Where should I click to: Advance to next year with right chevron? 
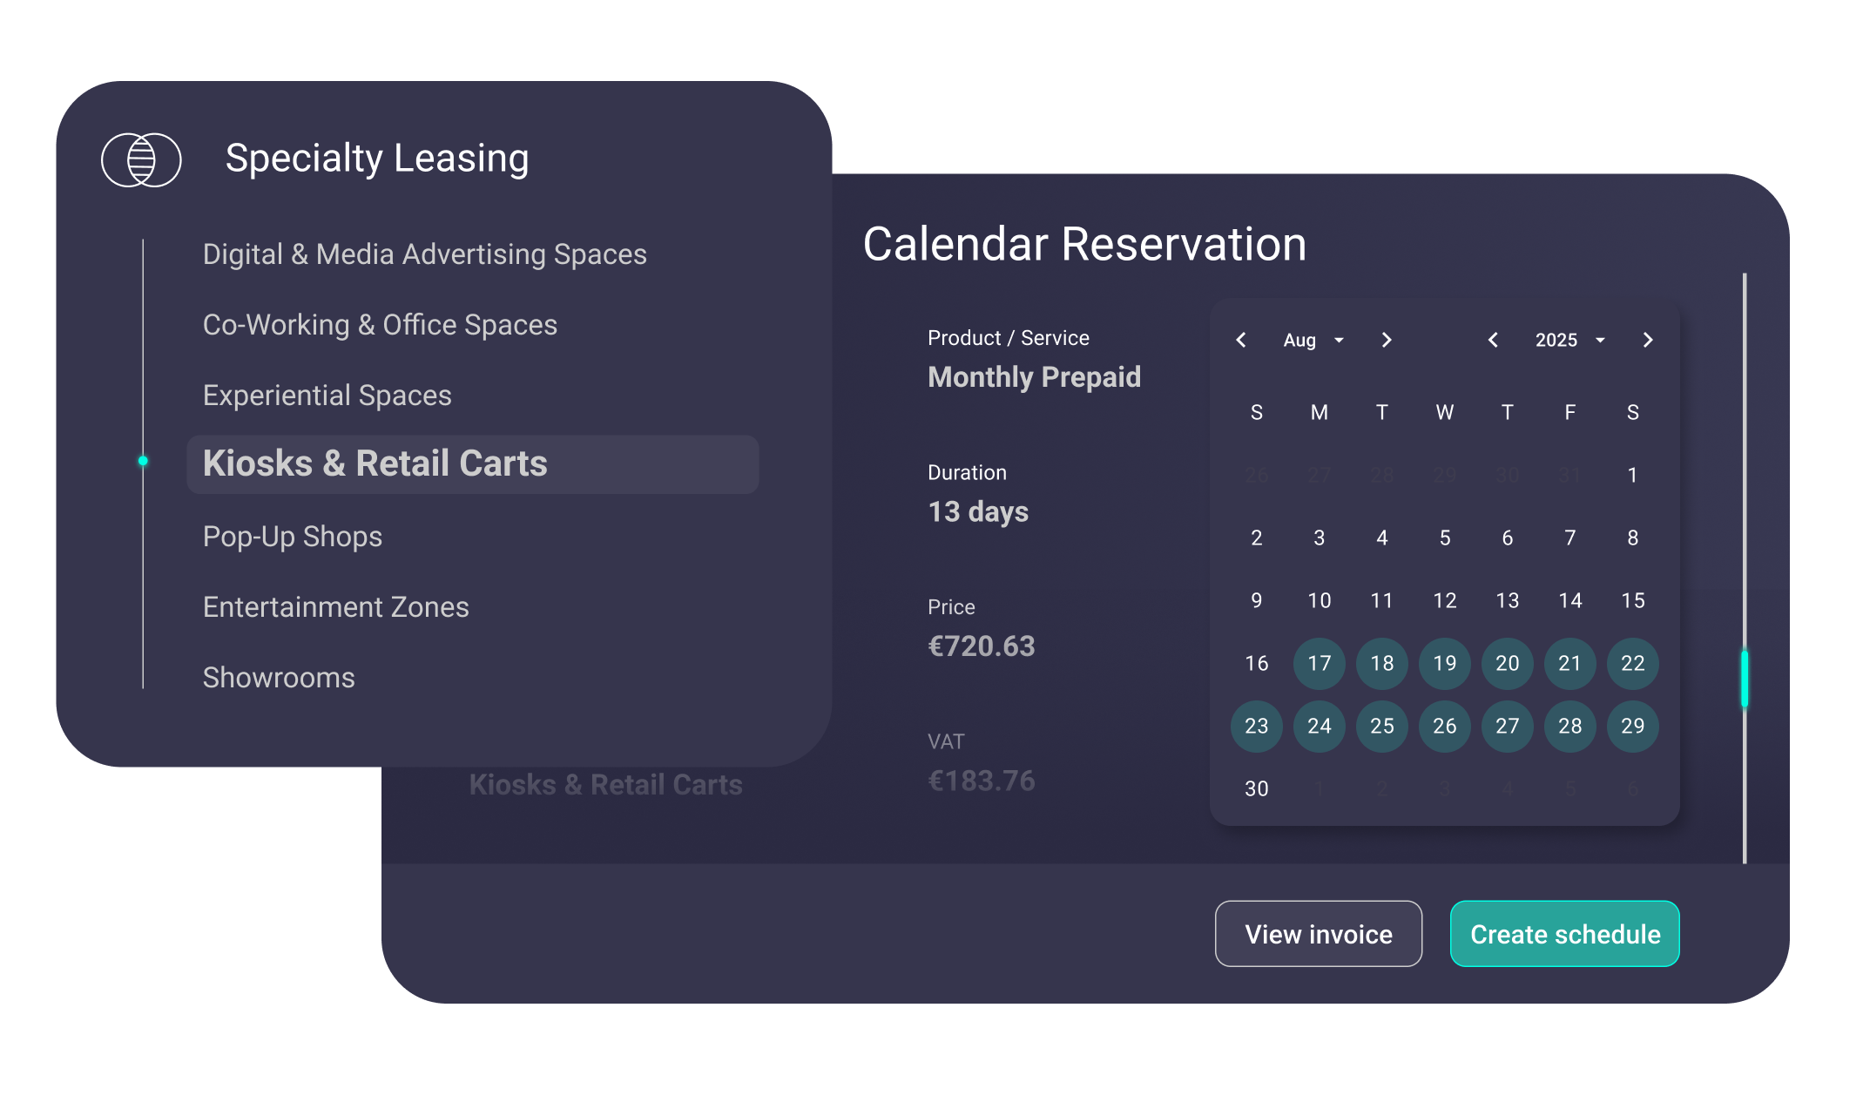(1647, 340)
